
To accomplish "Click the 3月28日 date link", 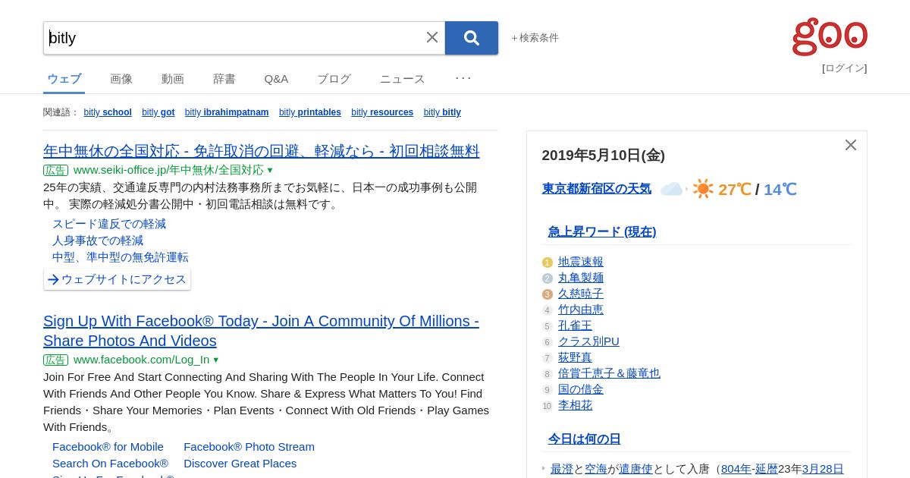I will tap(823, 469).
